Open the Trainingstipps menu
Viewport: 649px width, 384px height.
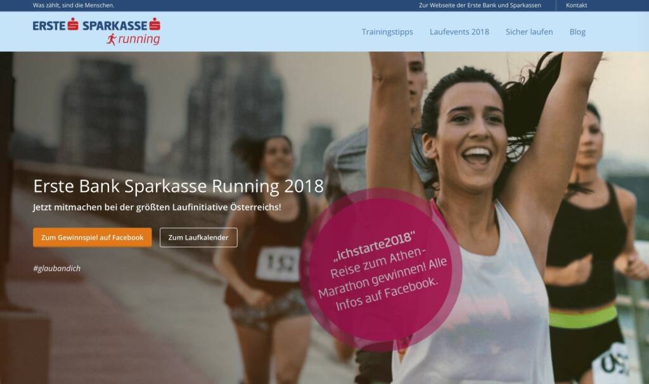point(387,32)
